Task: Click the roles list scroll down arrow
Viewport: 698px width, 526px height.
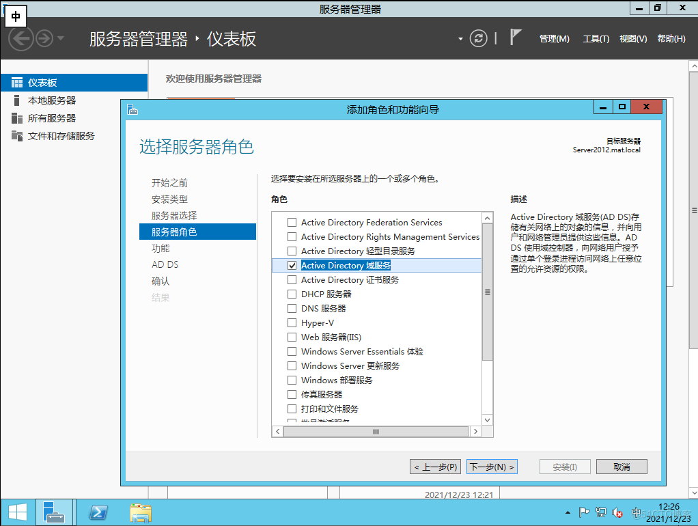Action: click(488, 420)
